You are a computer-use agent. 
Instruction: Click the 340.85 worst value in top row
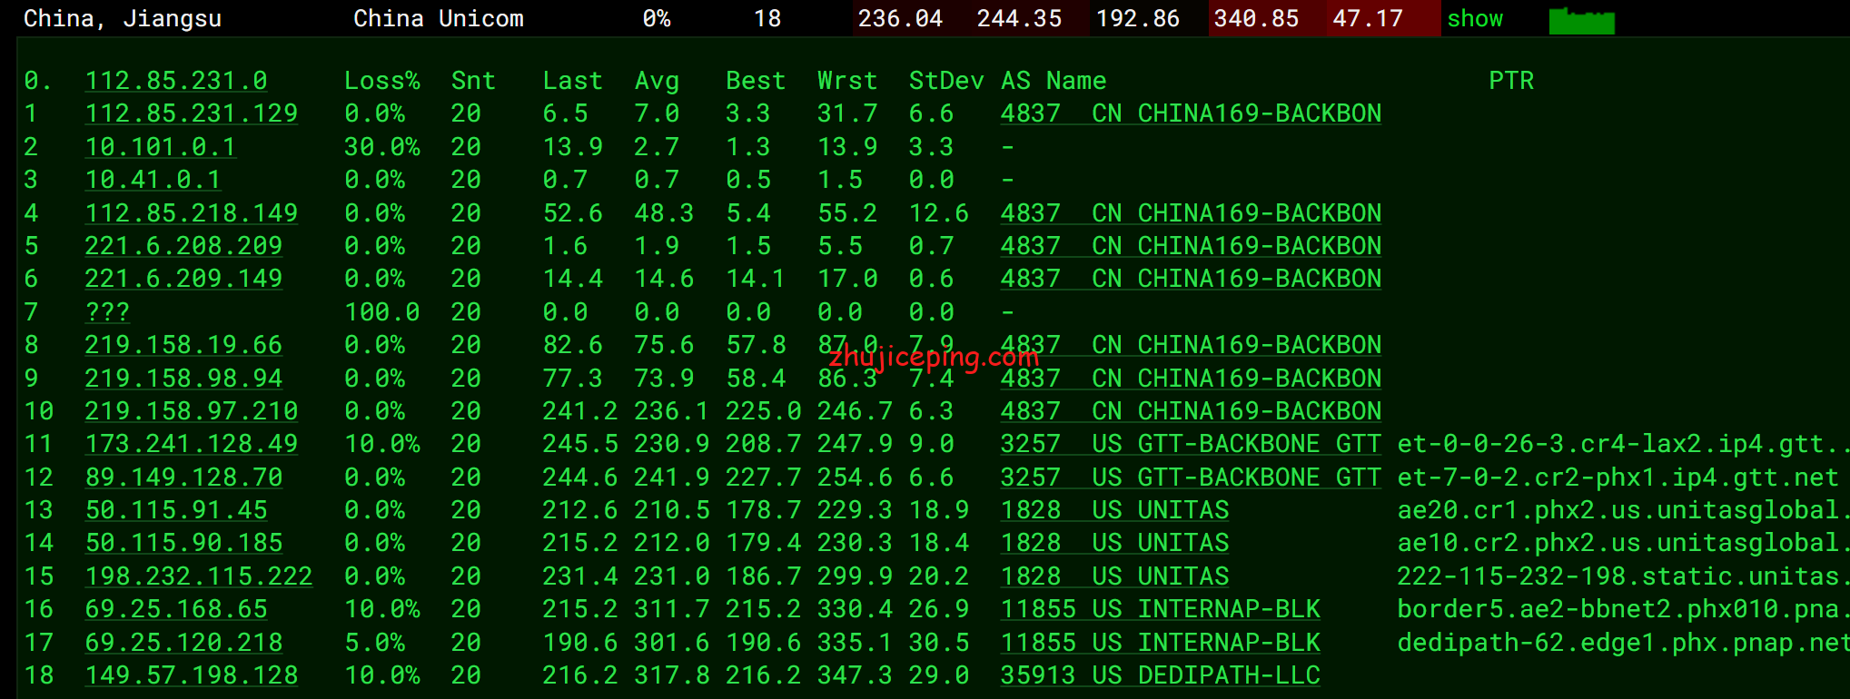[x=1256, y=19]
